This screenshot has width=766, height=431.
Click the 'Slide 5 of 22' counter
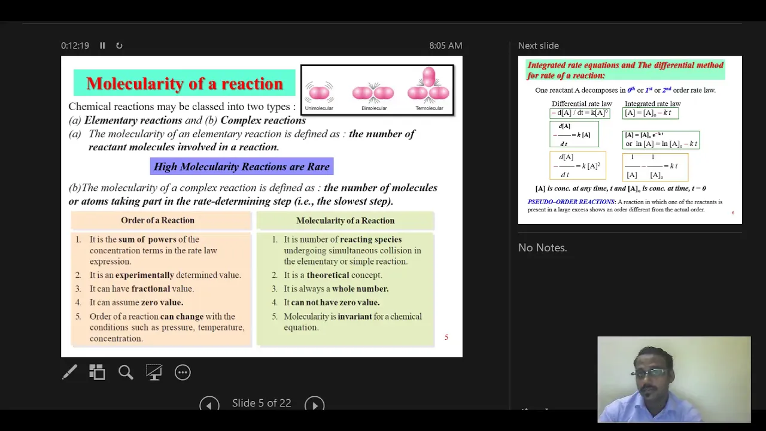[262, 403]
